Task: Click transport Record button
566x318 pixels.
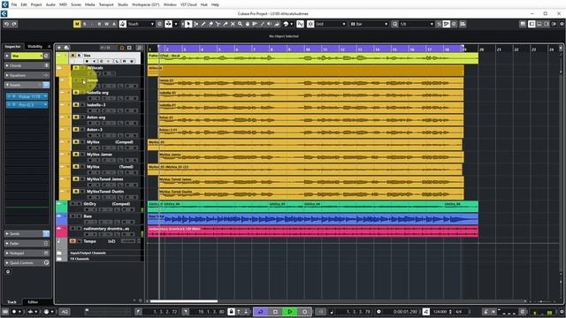Action: coord(304,312)
